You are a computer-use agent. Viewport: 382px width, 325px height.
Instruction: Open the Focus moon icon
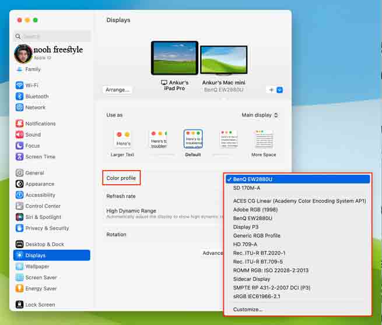[x=19, y=146]
